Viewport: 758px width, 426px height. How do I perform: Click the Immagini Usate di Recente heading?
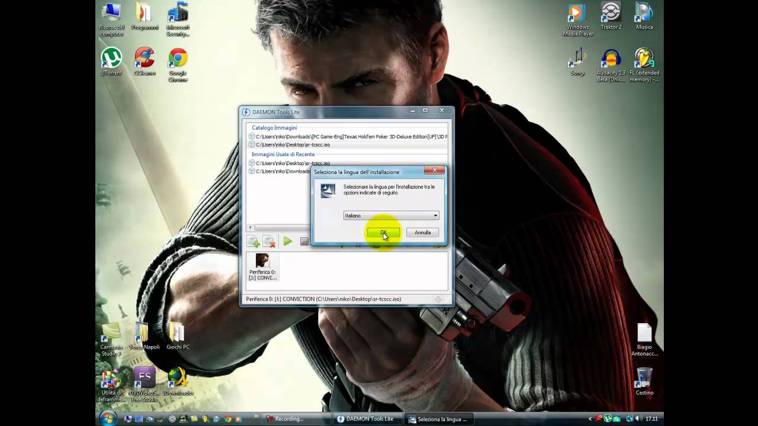pyautogui.click(x=283, y=154)
